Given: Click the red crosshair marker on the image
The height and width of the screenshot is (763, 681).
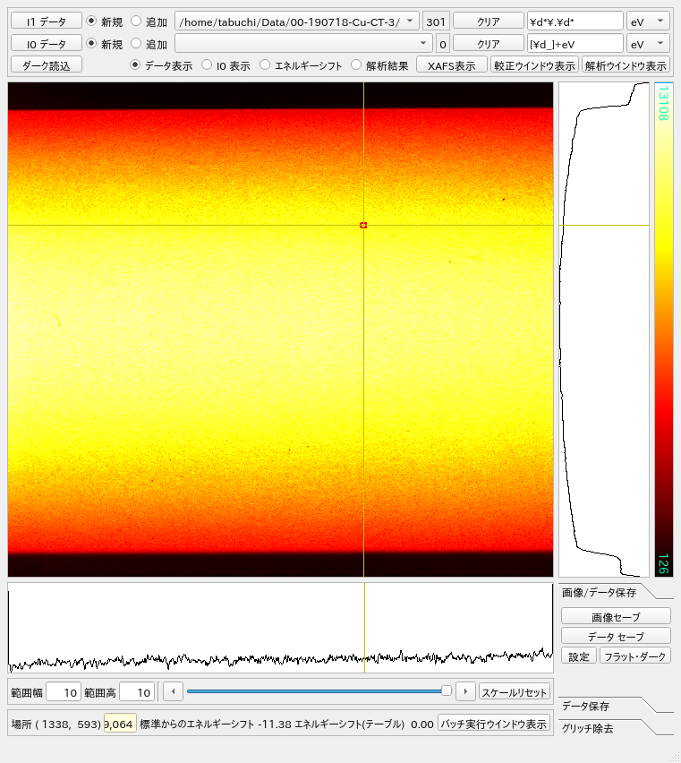Looking at the screenshot, I should point(363,225).
